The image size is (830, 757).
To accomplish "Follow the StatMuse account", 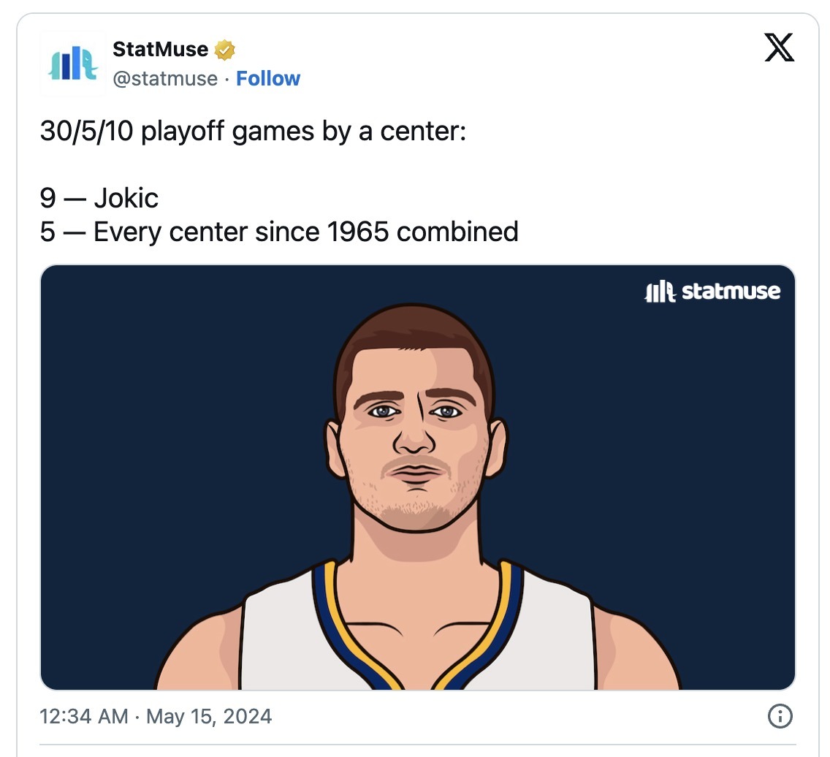I will (x=268, y=78).
